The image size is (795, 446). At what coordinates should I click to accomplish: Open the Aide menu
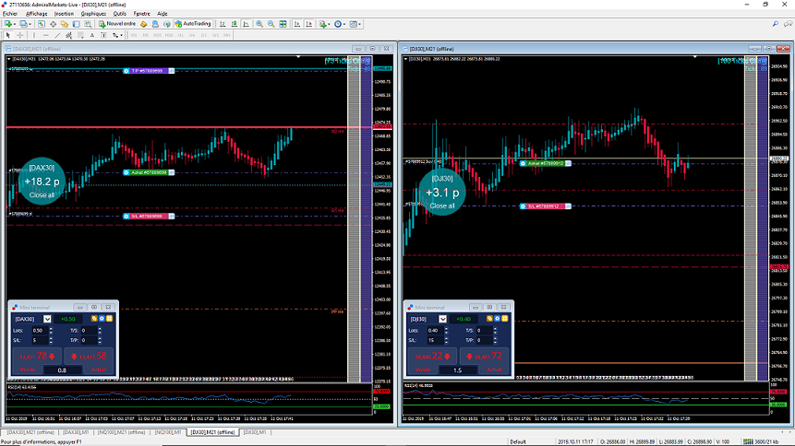(163, 14)
